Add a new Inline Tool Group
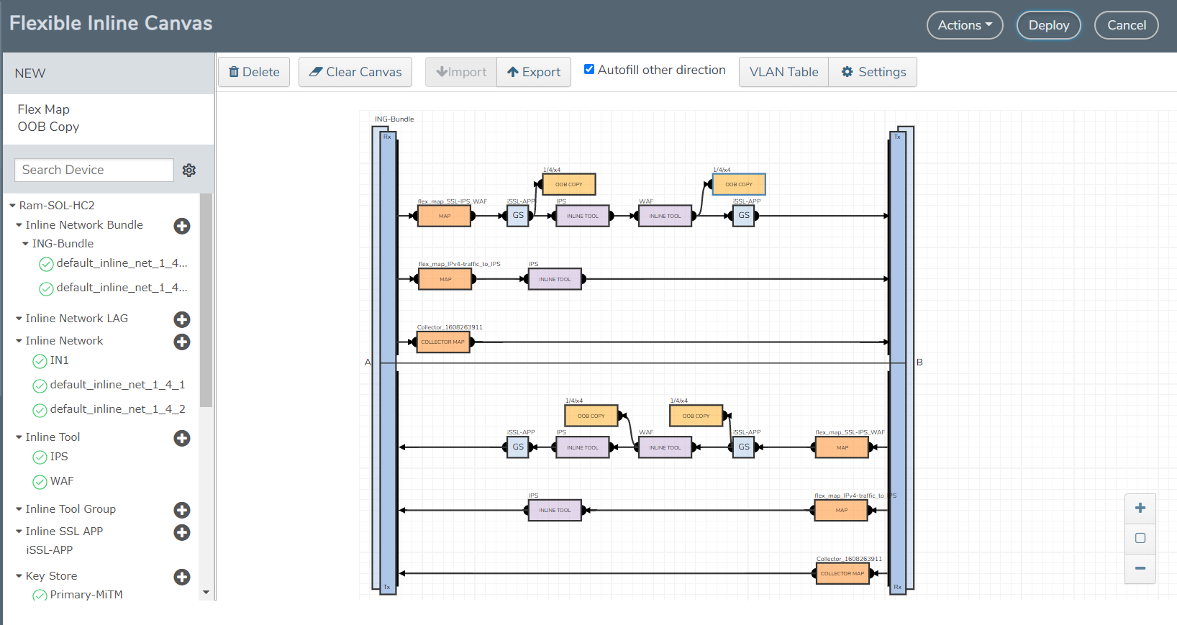 point(182,510)
